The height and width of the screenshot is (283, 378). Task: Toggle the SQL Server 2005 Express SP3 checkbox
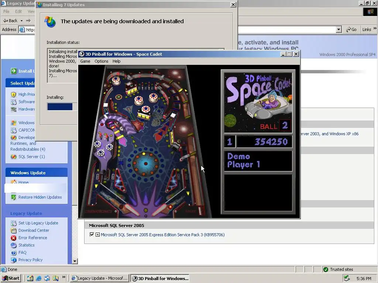click(92, 234)
